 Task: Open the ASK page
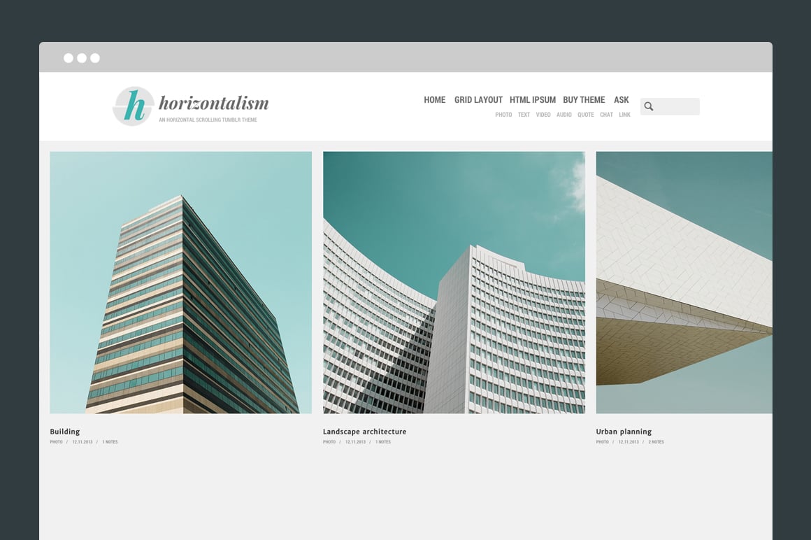621,100
